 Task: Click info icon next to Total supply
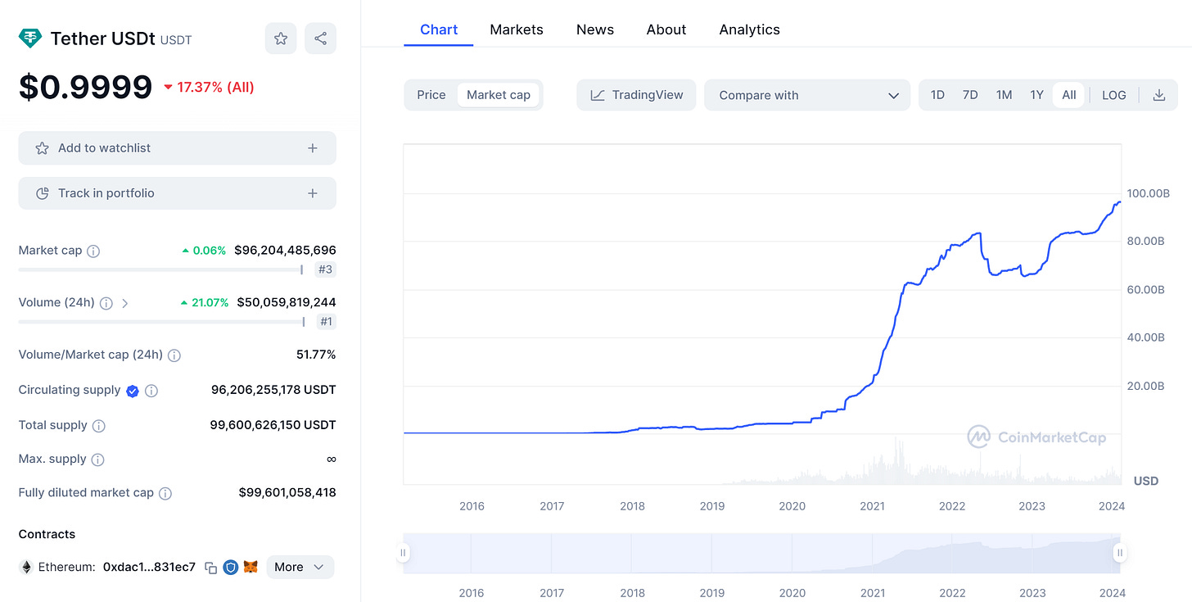[x=99, y=426]
